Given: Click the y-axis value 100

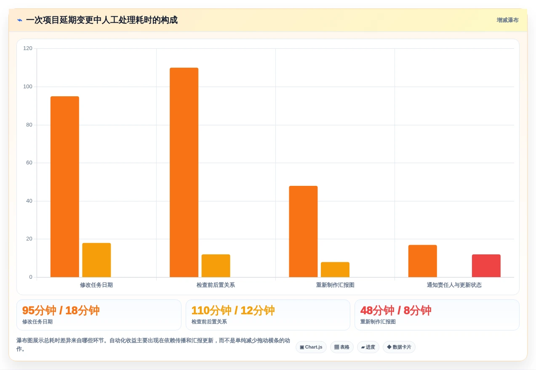Looking at the screenshot, I should (x=28, y=87).
